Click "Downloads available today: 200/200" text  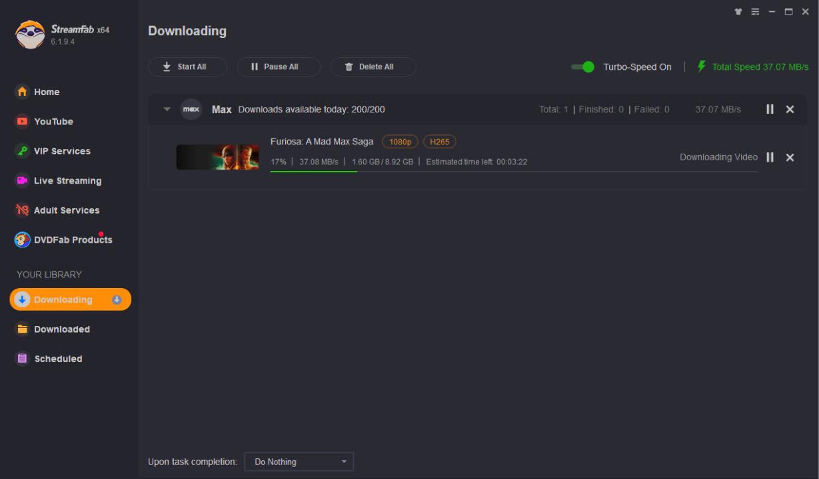pyautogui.click(x=311, y=109)
